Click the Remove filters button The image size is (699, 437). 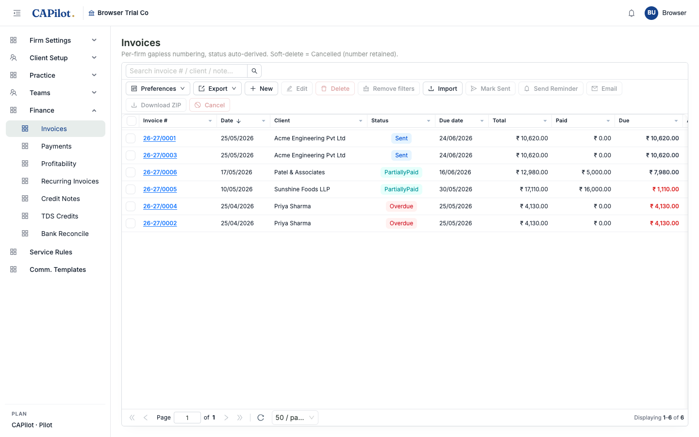tap(389, 88)
